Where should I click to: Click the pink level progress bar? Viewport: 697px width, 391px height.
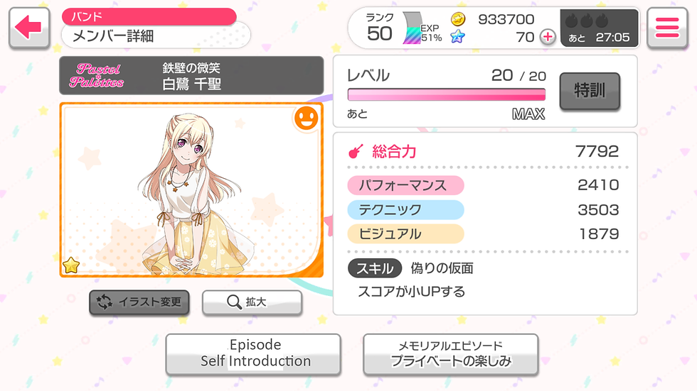pyautogui.click(x=447, y=94)
